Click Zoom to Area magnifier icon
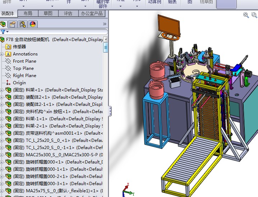 pyautogui.click(x=254, y=15)
